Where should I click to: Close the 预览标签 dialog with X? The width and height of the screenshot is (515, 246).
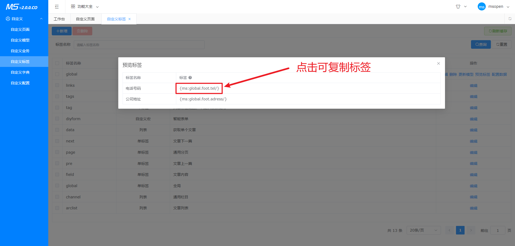click(439, 63)
